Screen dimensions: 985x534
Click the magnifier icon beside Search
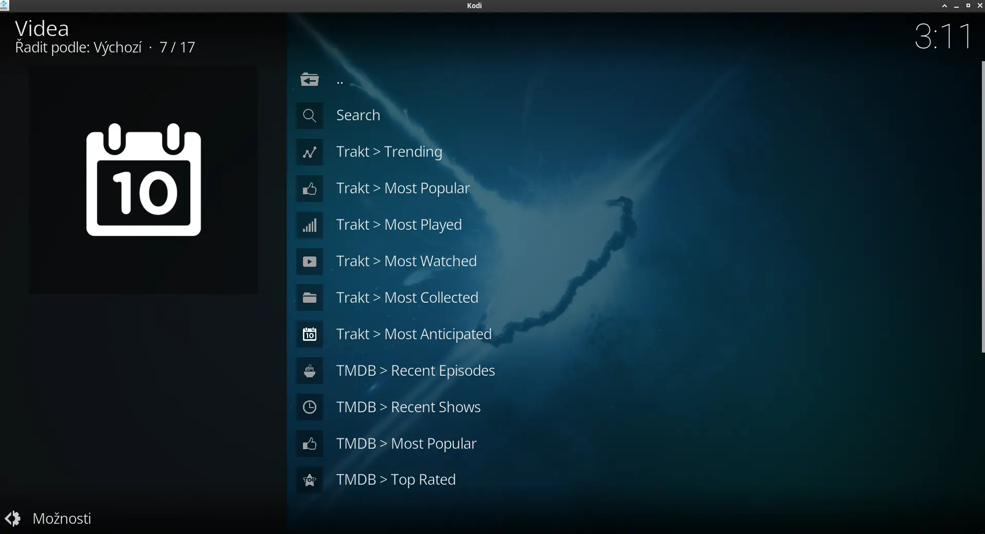click(x=310, y=116)
